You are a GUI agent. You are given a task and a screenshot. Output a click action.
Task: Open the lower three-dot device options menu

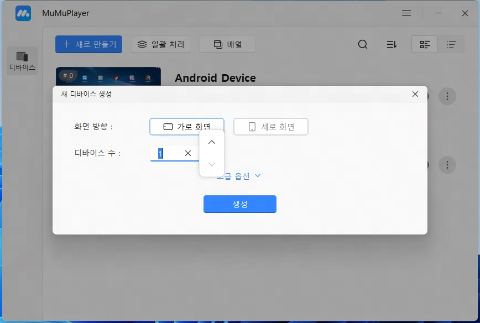point(447,164)
